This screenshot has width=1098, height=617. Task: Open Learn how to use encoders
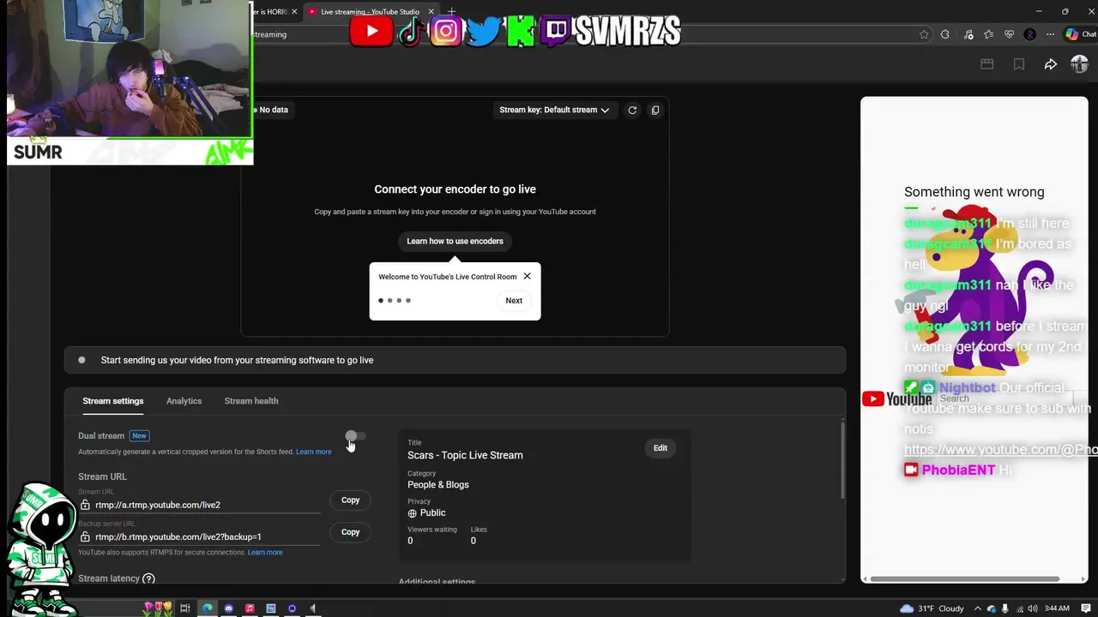pyautogui.click(x=455, y=241)
